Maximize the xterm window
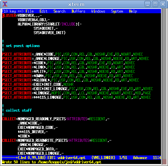The width and height of the screenshot is (168, 166). coord(155,4)
